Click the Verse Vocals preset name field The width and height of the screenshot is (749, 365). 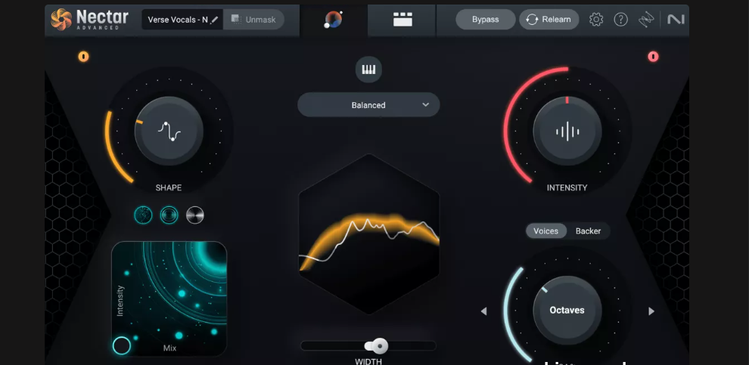(x=182, y=20)
